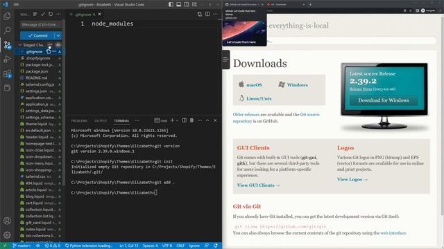This screenshot has width=444, height=249.
Task: Open file icon on .gitignore staged row
Action: [49, 51]
